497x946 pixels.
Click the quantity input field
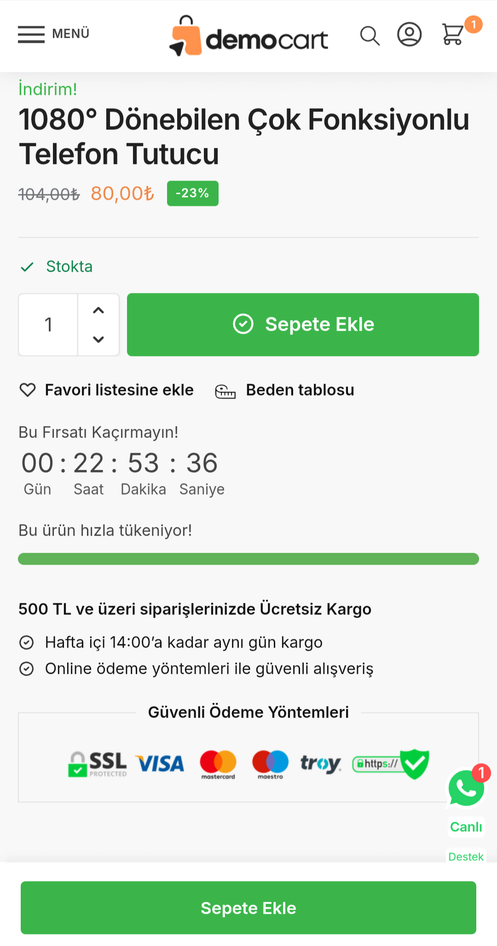[x=48, y=325]
